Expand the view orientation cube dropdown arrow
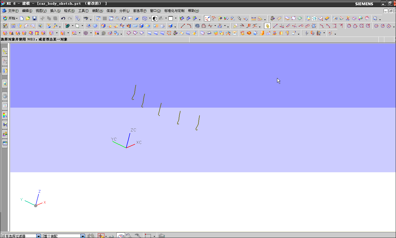396x238 pixels. point(150,18)
